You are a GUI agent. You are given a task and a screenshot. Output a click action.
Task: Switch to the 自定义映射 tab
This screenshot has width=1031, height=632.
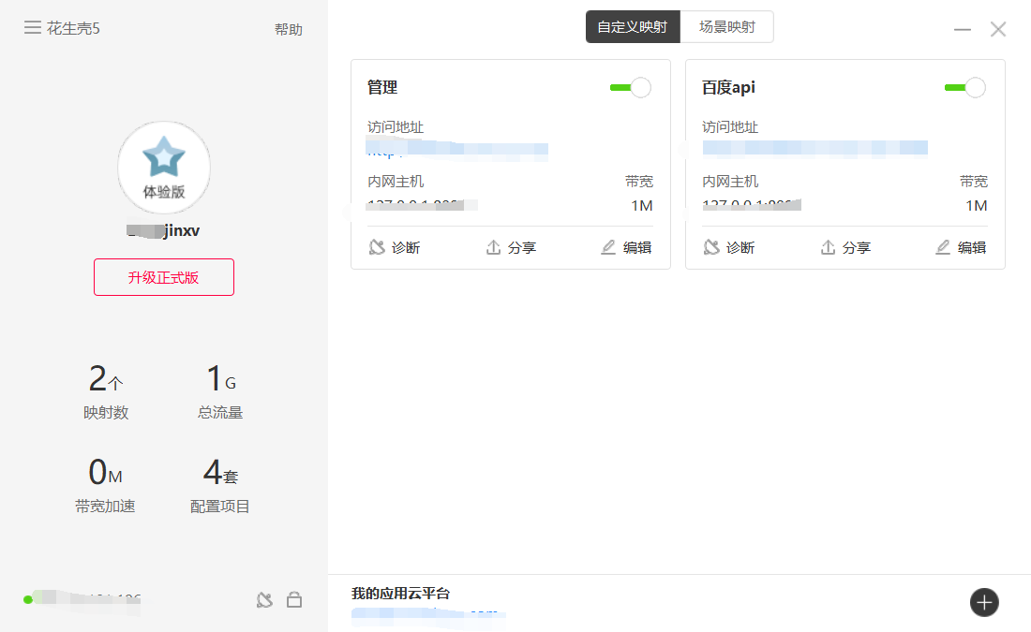click(633, 27)
